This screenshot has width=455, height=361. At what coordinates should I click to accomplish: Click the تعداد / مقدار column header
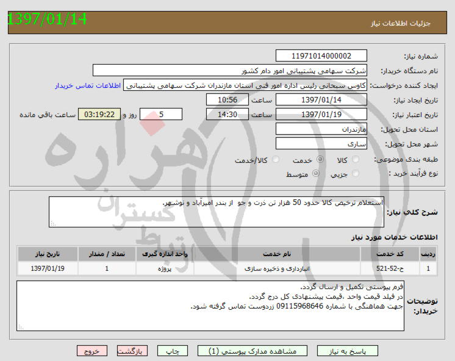tap(107, 254)
